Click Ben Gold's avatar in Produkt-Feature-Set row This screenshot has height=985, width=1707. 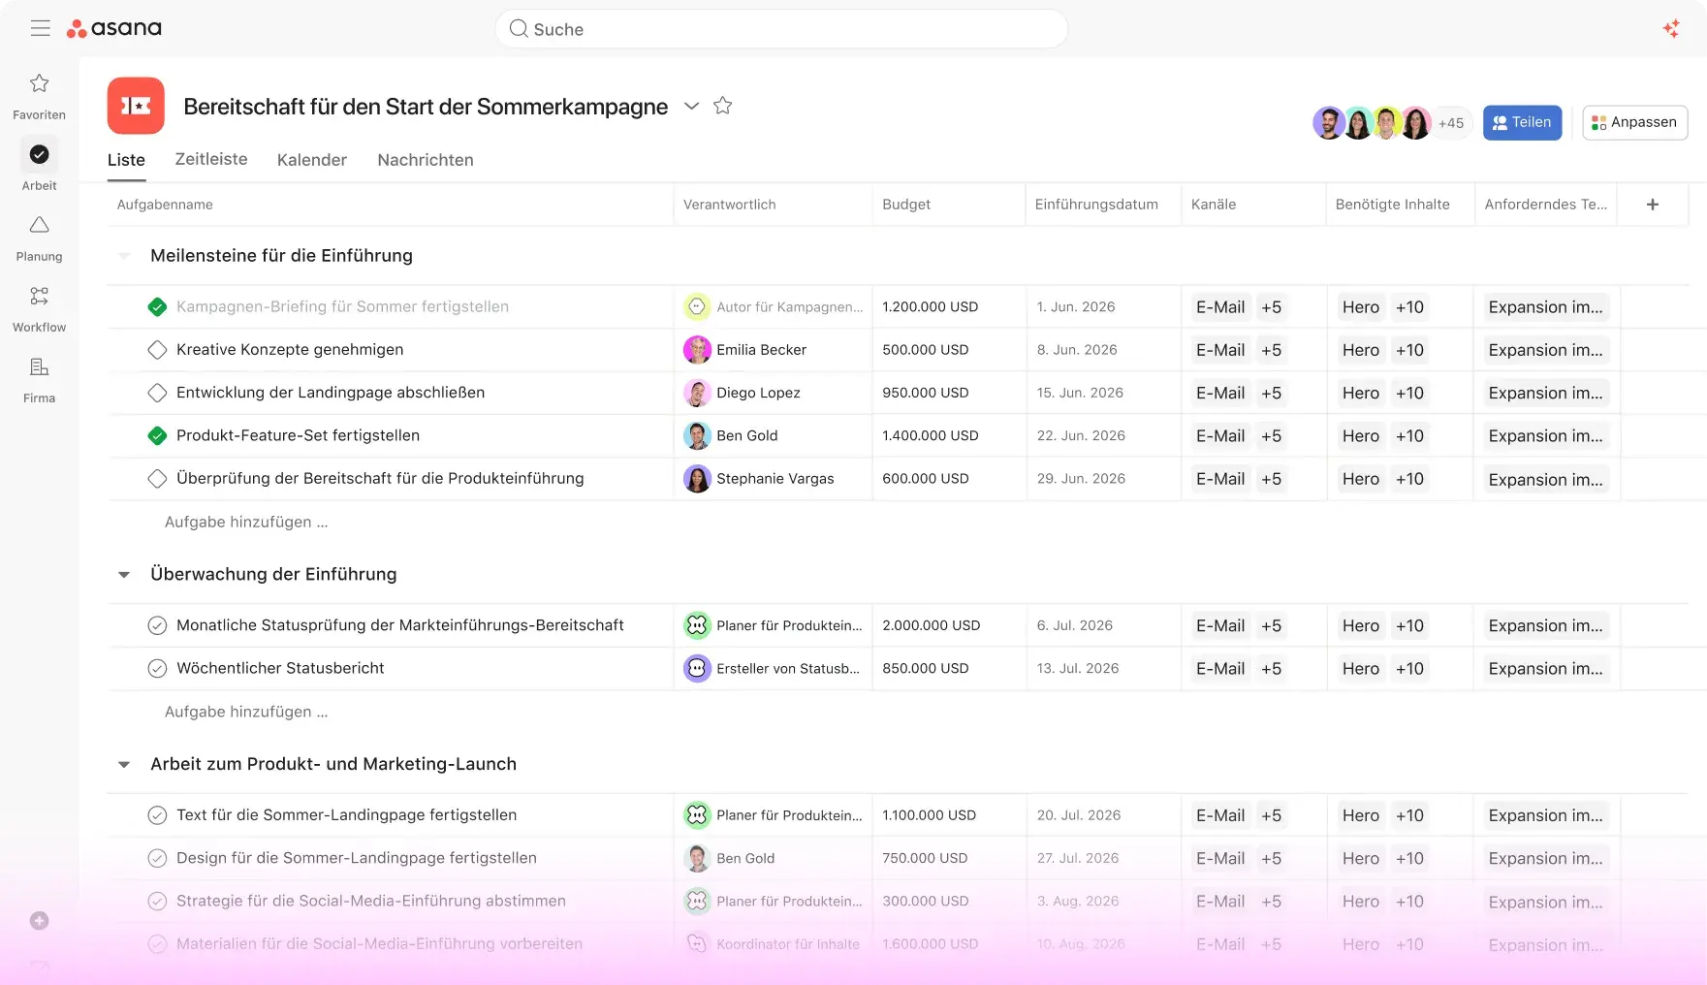697,436
